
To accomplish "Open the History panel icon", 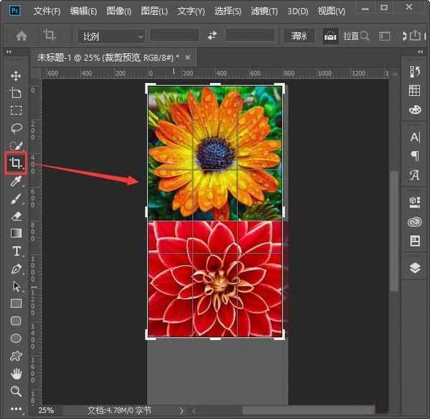I will pos(414,71).
